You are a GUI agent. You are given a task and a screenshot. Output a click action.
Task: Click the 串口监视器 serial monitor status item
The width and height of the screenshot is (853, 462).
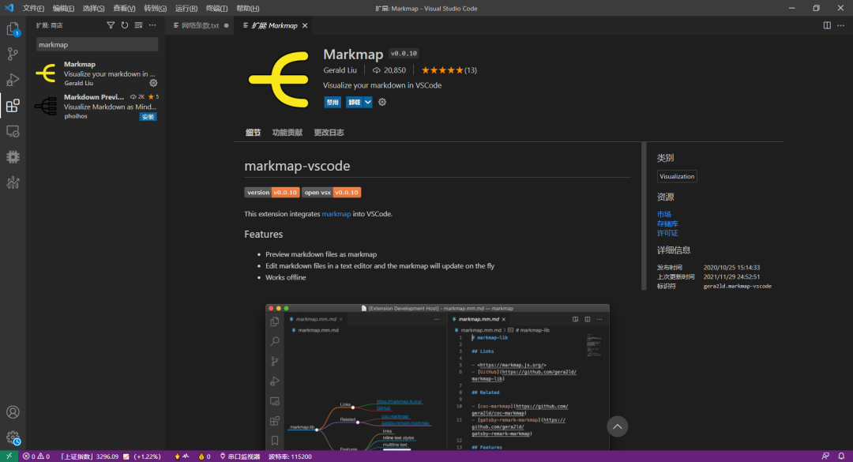click(240, 456)
